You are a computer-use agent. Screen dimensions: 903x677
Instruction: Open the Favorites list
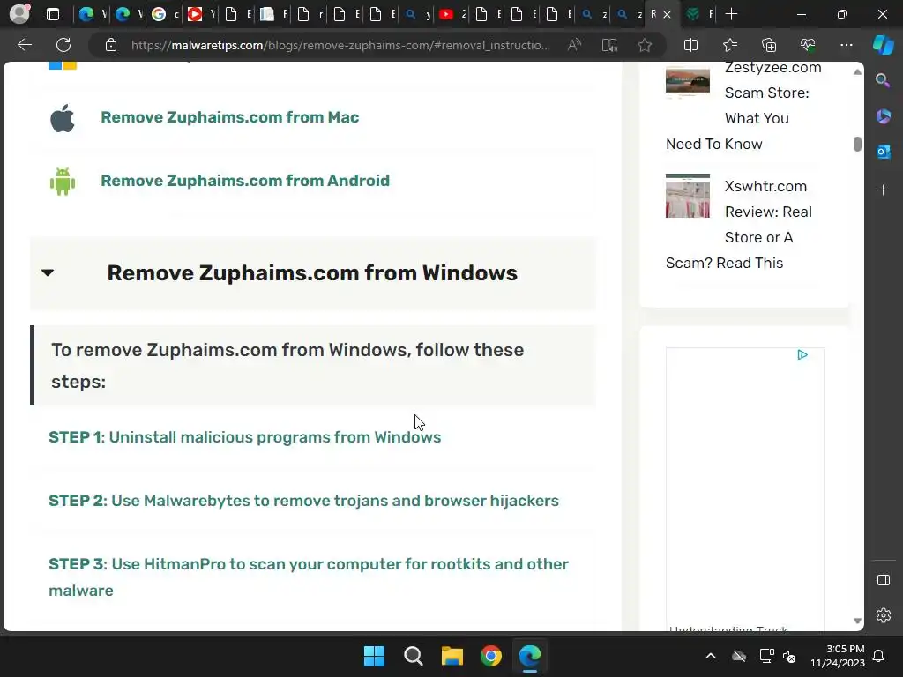point(730,45)
